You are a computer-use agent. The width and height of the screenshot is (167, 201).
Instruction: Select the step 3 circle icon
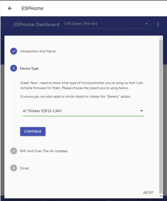click(14, 151)
